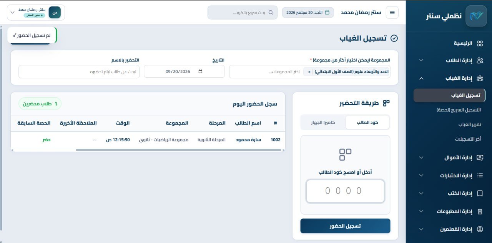Switch to كاميرا الجهاز tab
Viewport: 492px width, 243px height.
(323, 122)
